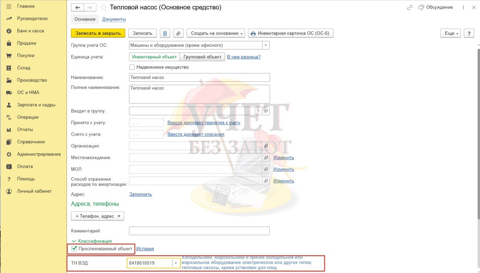Screen dimensions: 480x273
Task: Follow the Ввести документ списания link
Action: point(196,134)
